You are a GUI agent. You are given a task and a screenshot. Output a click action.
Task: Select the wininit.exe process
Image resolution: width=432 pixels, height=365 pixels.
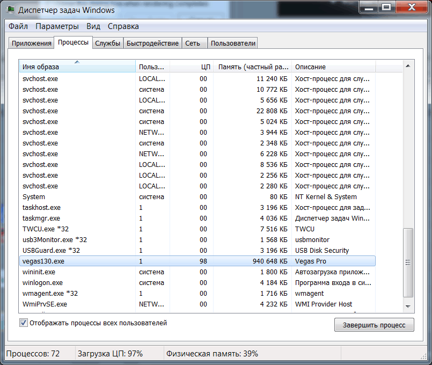coord(197,272)
